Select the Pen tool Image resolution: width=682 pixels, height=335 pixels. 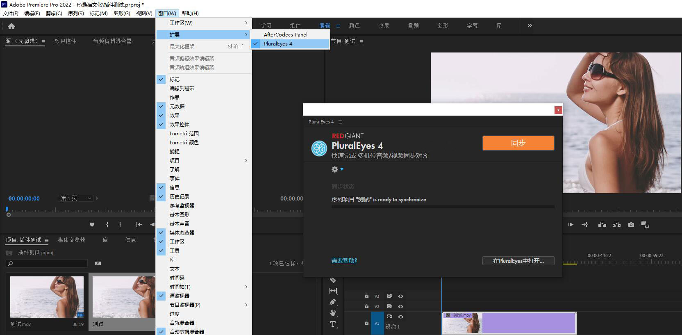coord(333,302)
